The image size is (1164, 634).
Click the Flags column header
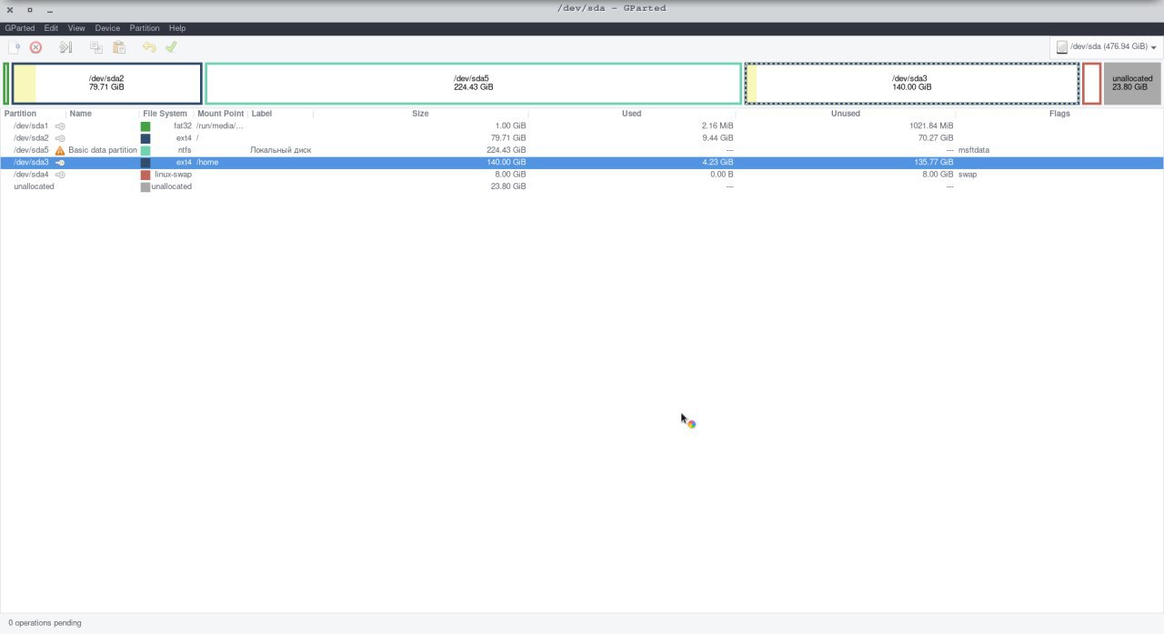point(1059,114)
